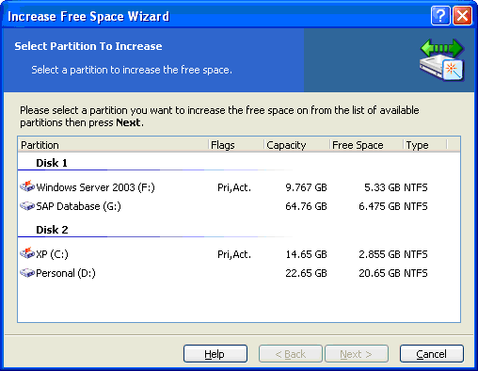Click the Next button
The width and height of the screenshot is (478, 371).
tap(357, 354)
